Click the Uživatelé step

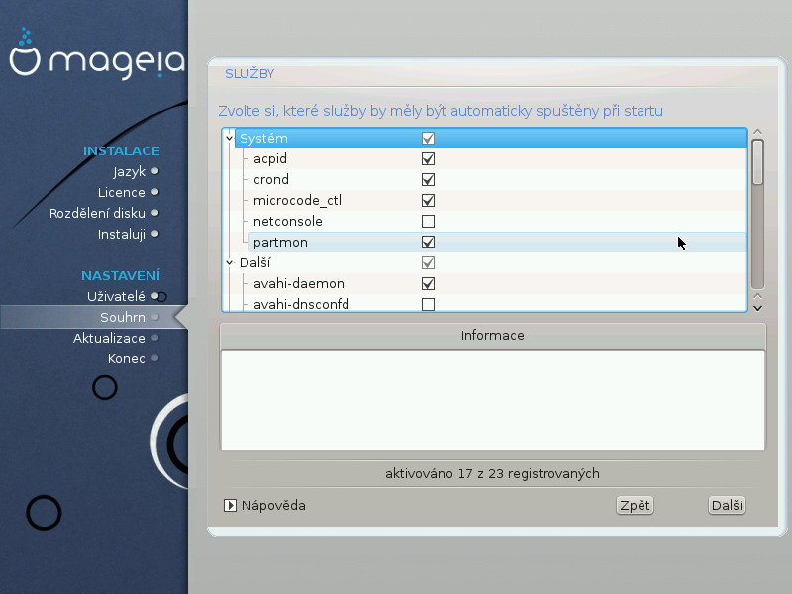116,296
